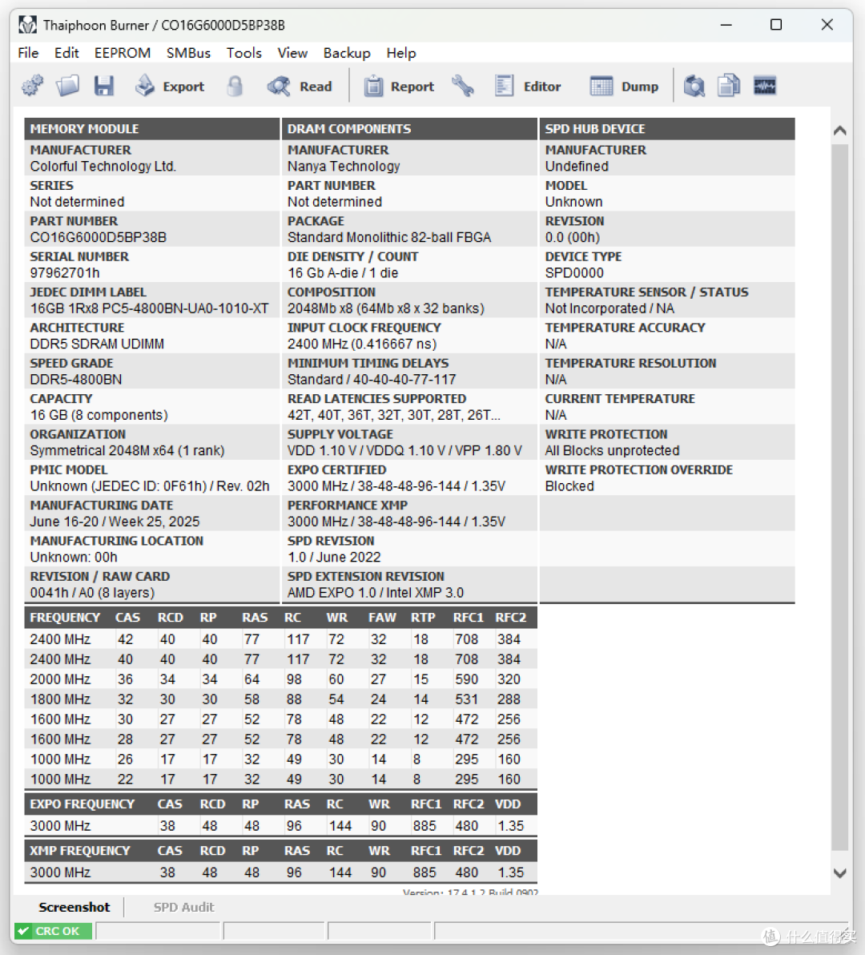865x955 pixels.
Task: Click the Read SPD toolbar button
Action: point(300,86)
